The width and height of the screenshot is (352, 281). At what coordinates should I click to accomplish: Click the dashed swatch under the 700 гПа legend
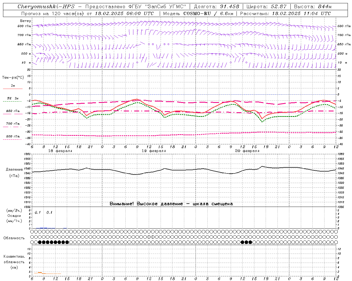[12, 127]
